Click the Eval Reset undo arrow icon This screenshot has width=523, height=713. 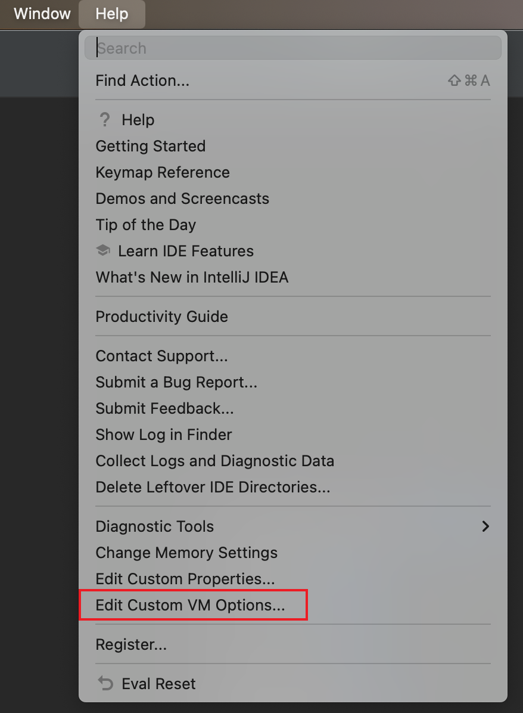[105, 683]
